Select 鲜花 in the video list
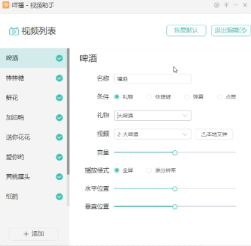This screenshot has height=246, width=251. coord(33,98)
